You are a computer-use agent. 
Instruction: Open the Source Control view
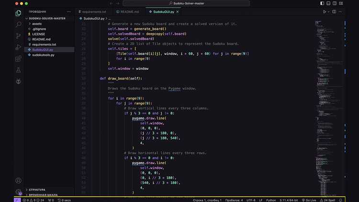click(x=18, y=36)
